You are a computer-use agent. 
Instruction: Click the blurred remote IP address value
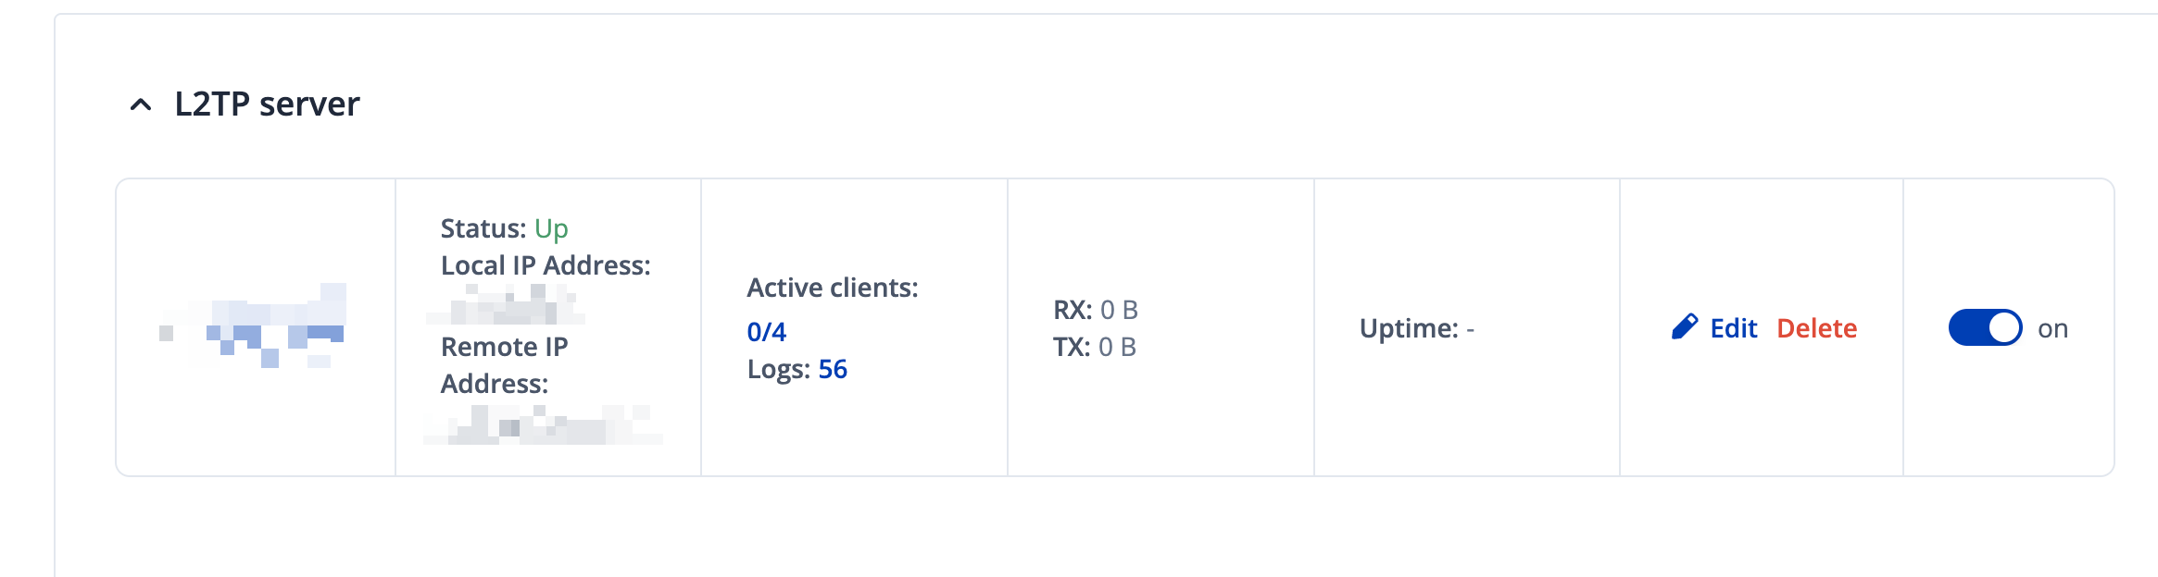(543, 425)
